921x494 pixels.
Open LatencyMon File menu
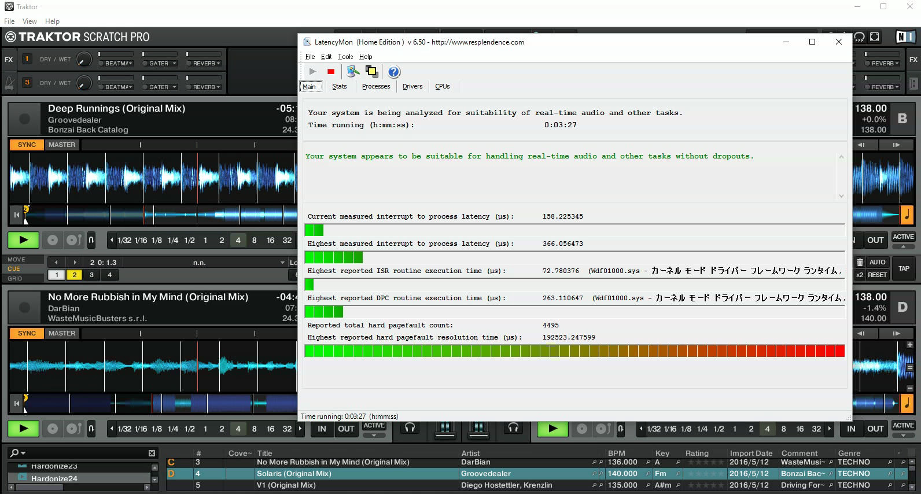pyautogui.click(x=310, y=57)
